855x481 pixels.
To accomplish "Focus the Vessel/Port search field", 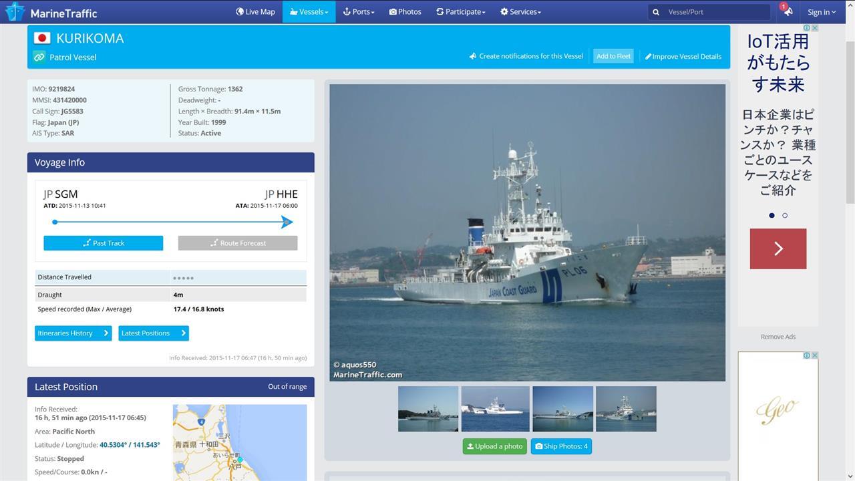I will click(x=717, y=12).
